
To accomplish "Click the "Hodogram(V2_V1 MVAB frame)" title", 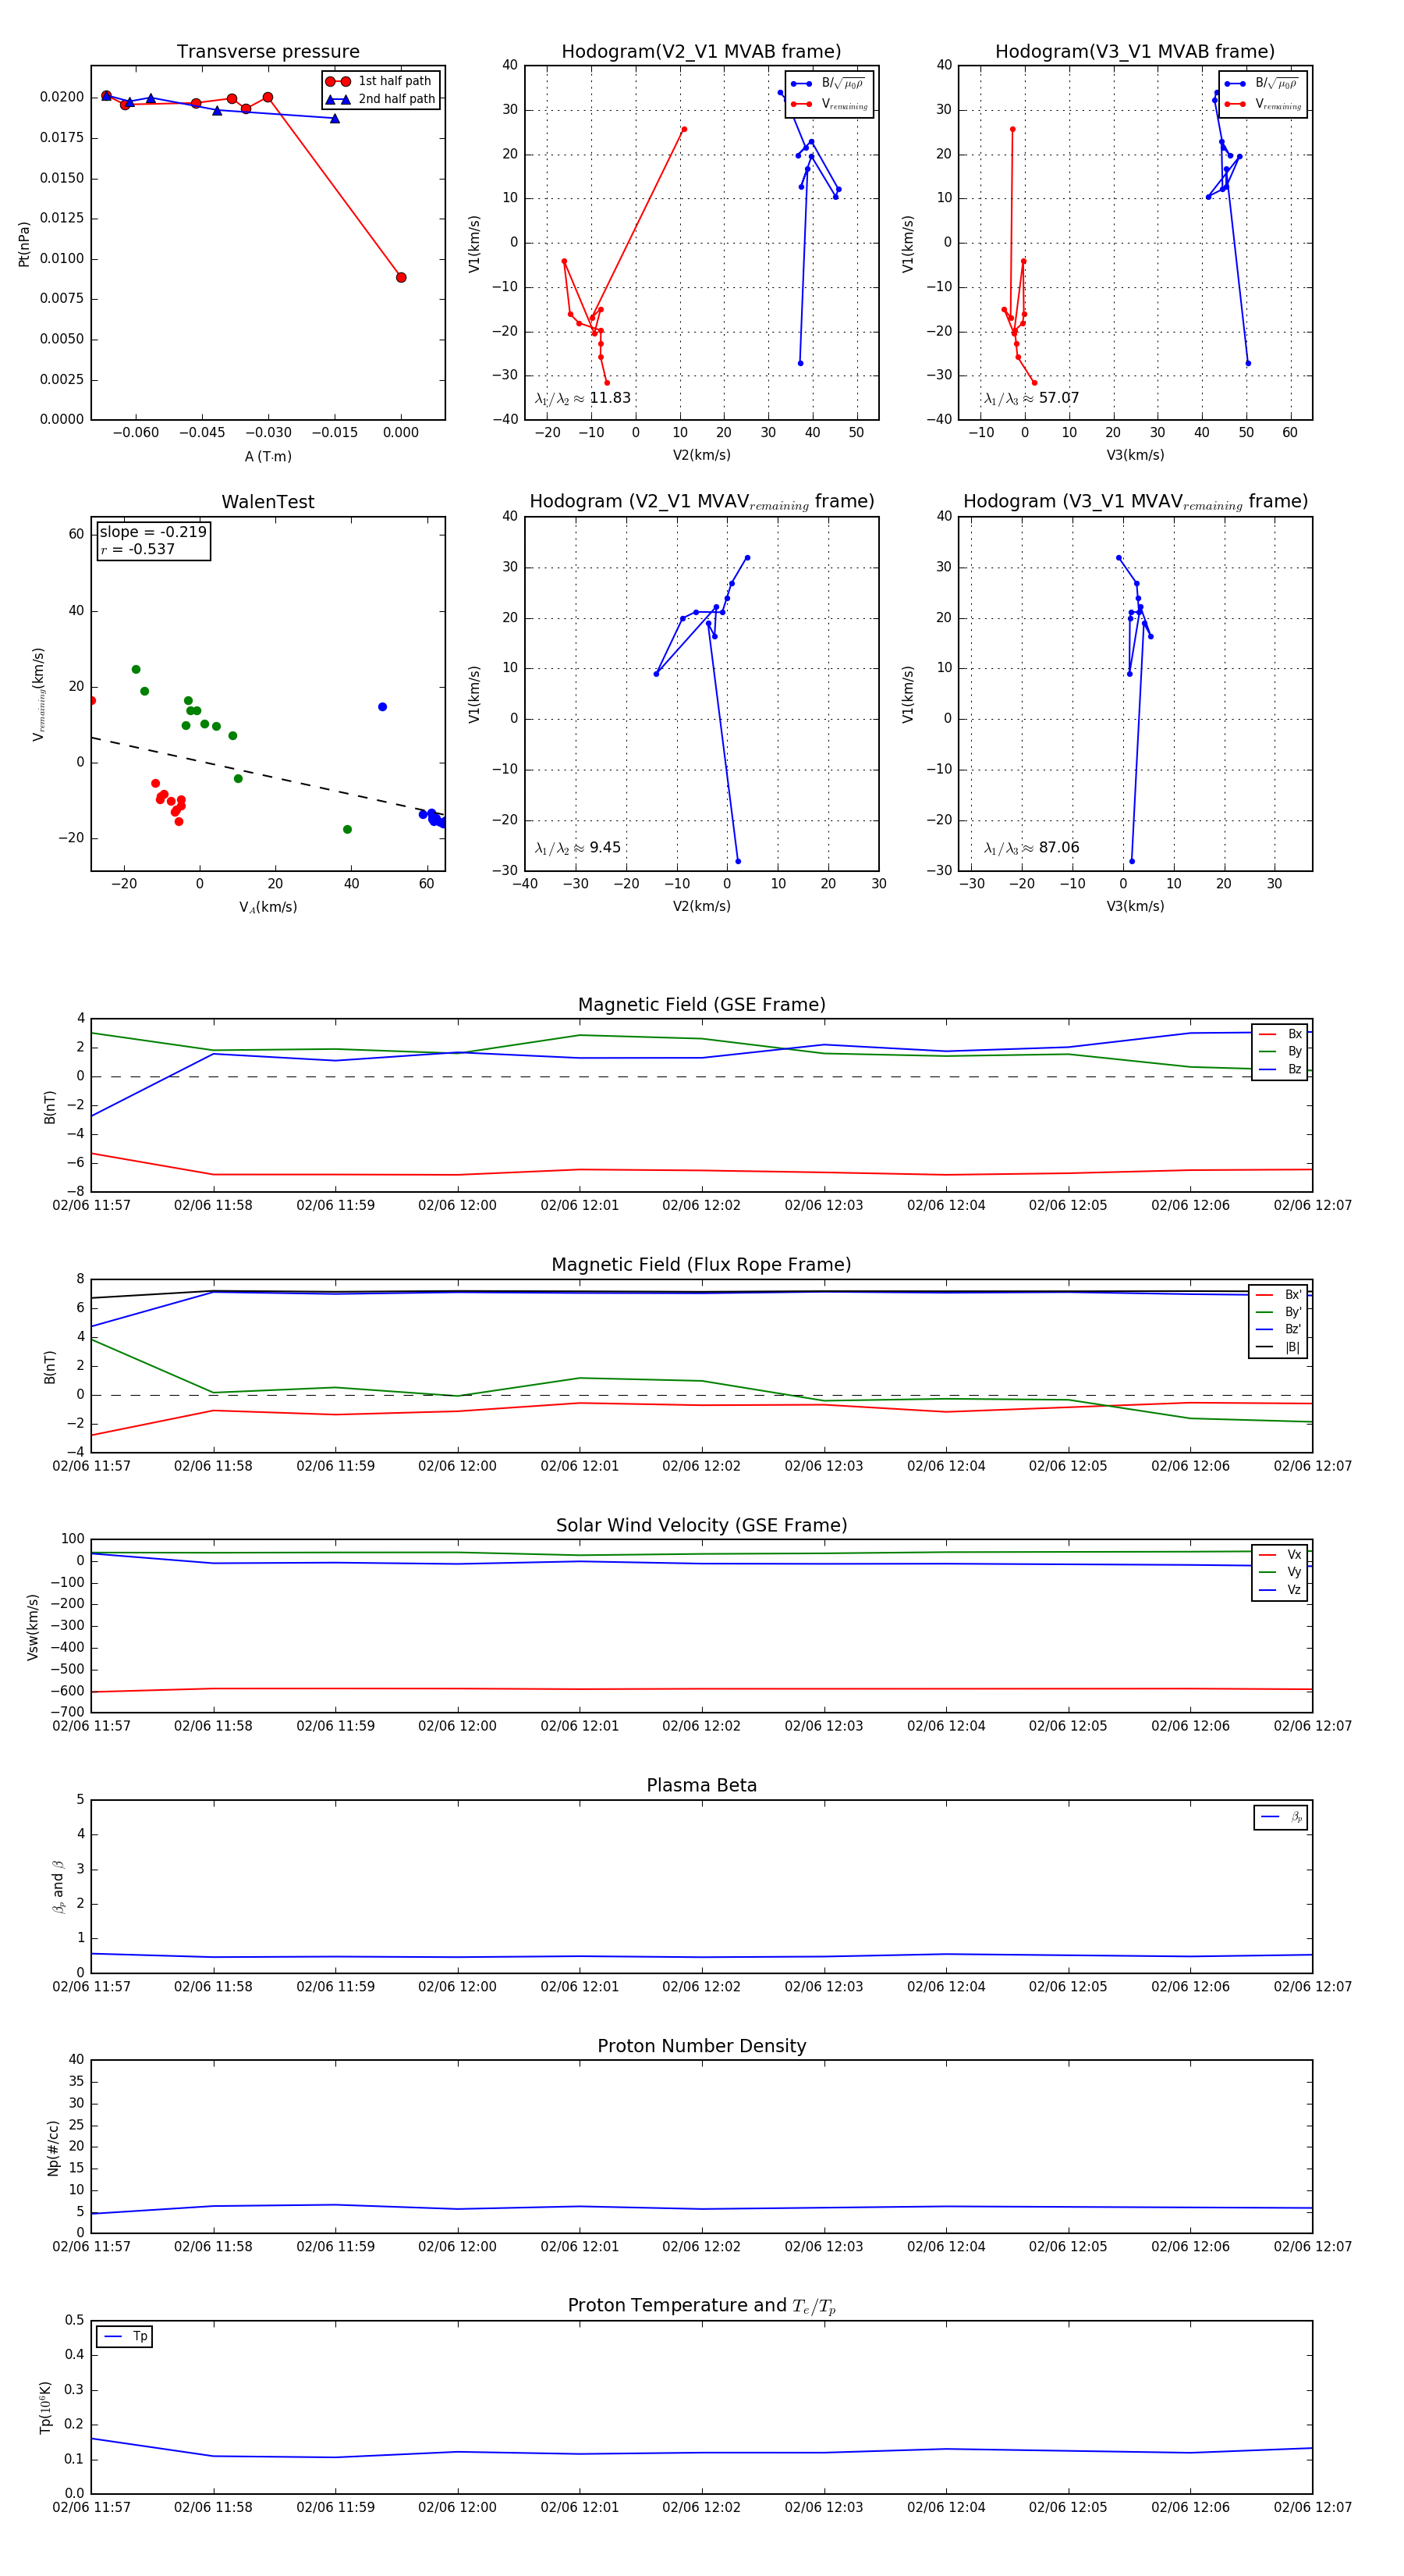I will pyautogui.click(x=701, y=51).
